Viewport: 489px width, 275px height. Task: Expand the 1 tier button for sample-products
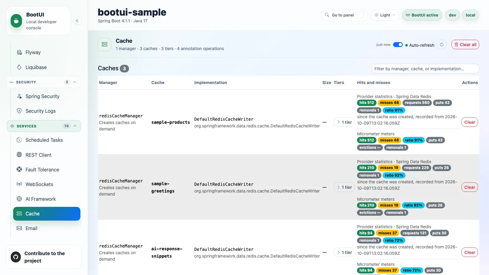(344, 122)
